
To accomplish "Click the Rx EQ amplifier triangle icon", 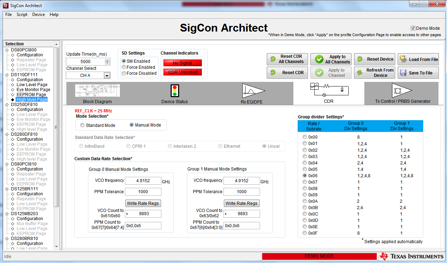I will coord(254,91).
